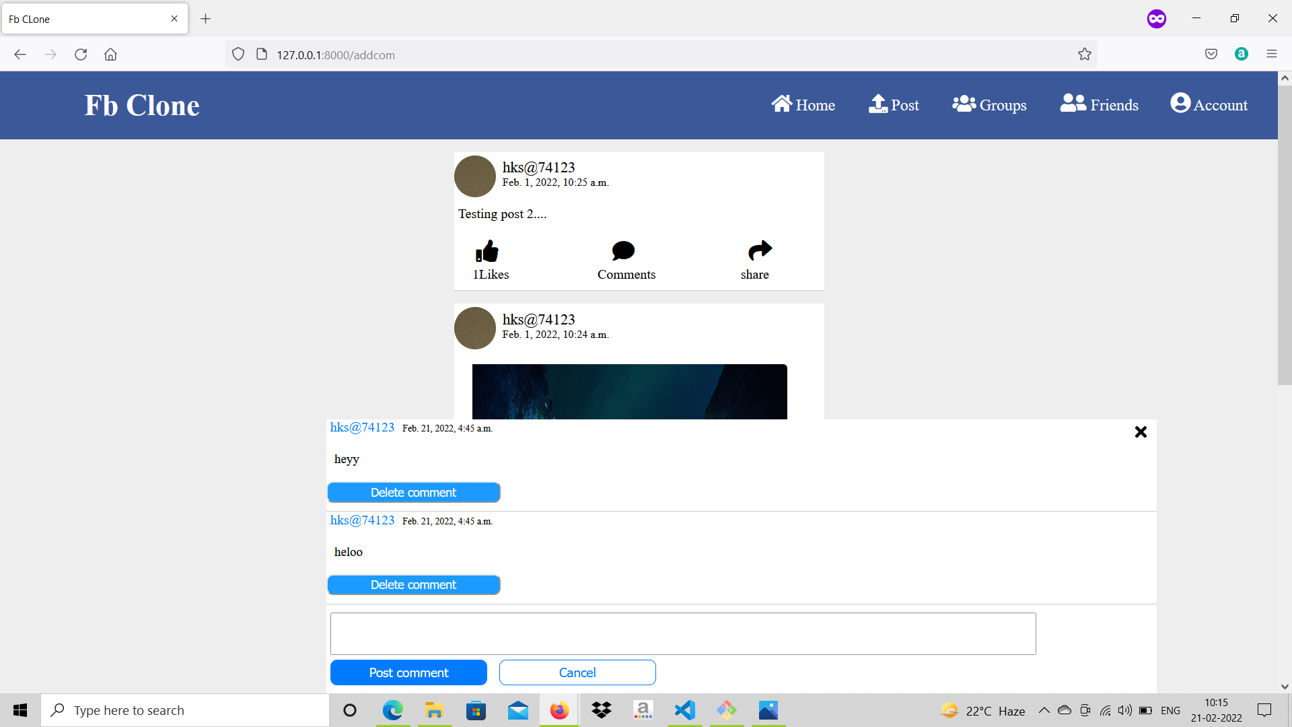Open Dropbox from the taskbar
The width and height of the screenshot is (1292, 727).
coord(602,710)
